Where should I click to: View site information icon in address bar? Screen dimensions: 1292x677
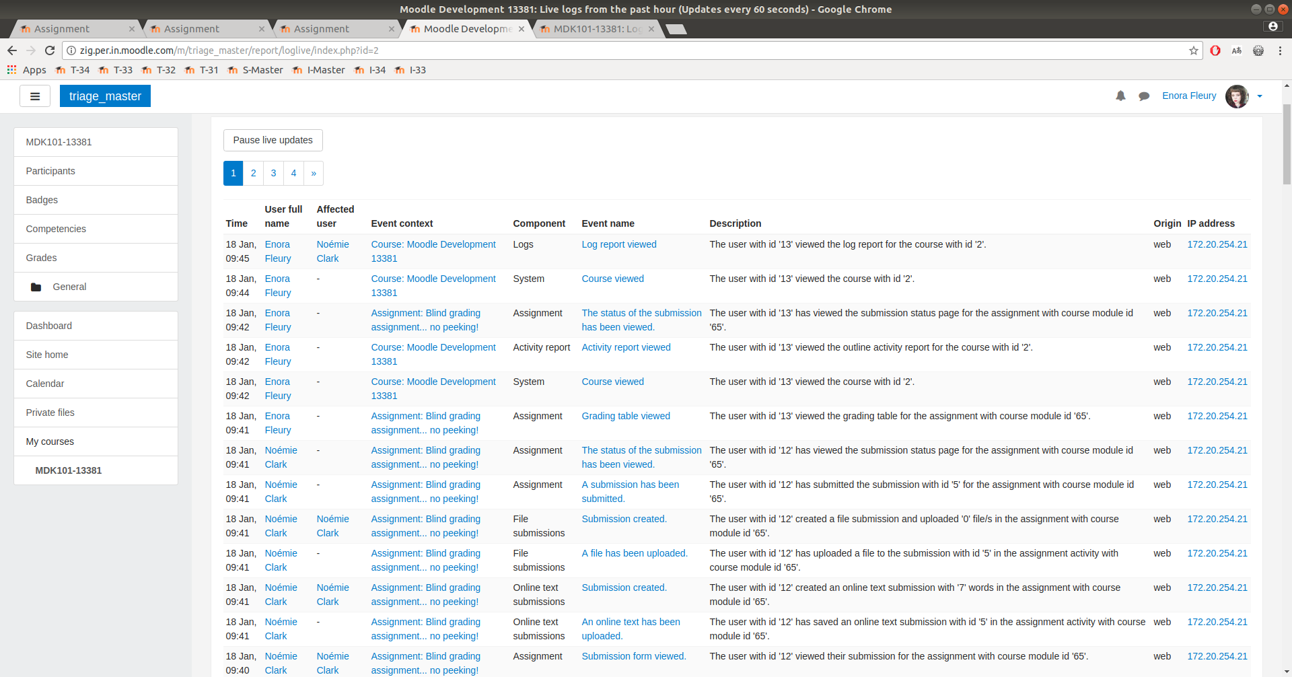(71, 50)
